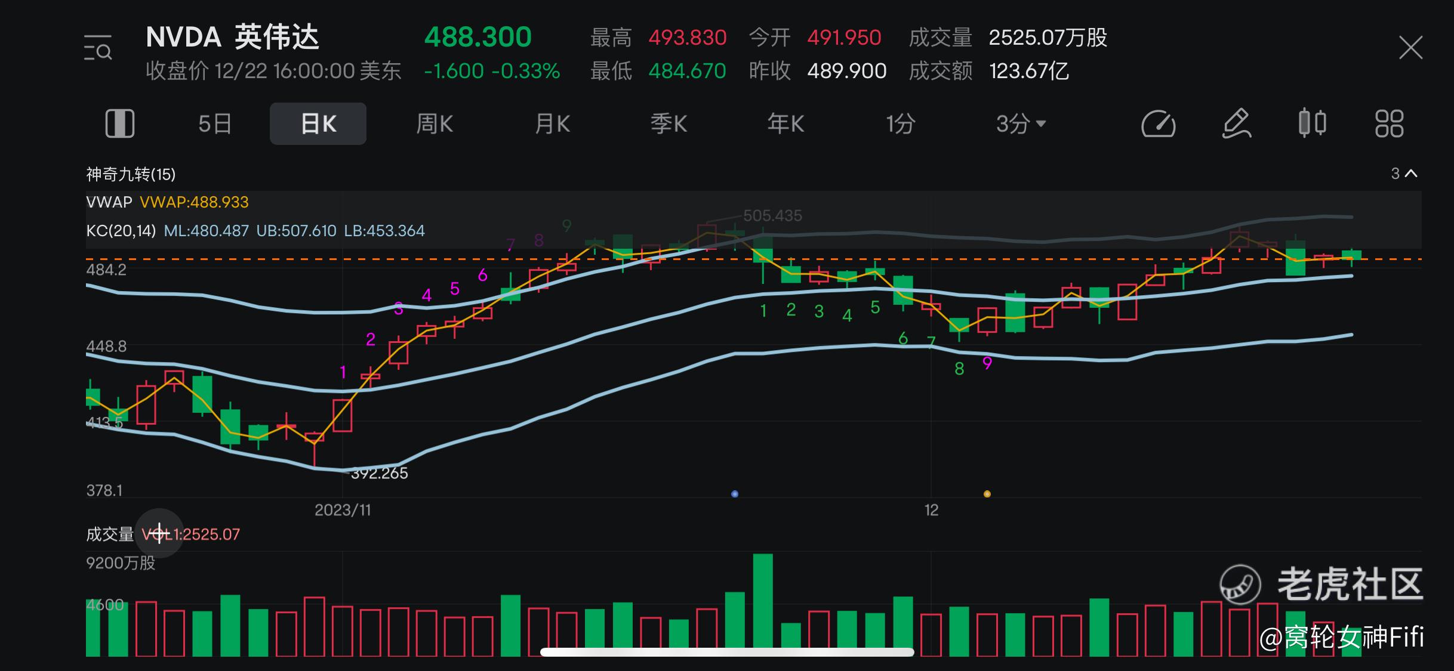The height and width of the screenshot is (671, 1454).
Task: Switch to 月K monthly chart
Action: click(552, 124)
